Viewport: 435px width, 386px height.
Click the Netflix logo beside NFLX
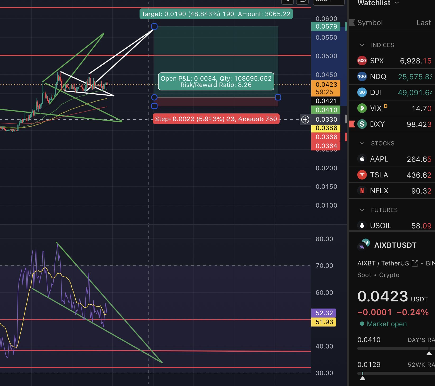[362, 191]
